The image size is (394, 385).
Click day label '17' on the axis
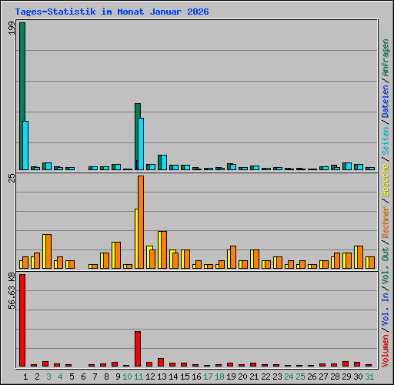(208, 377)
